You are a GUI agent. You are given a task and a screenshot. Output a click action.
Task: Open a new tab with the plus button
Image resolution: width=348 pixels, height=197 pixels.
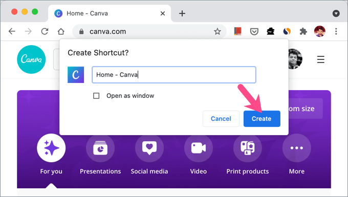click(182, 13)
